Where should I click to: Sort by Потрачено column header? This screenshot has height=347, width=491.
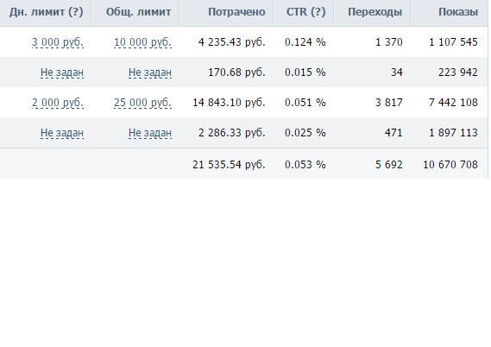coord(236,12)
